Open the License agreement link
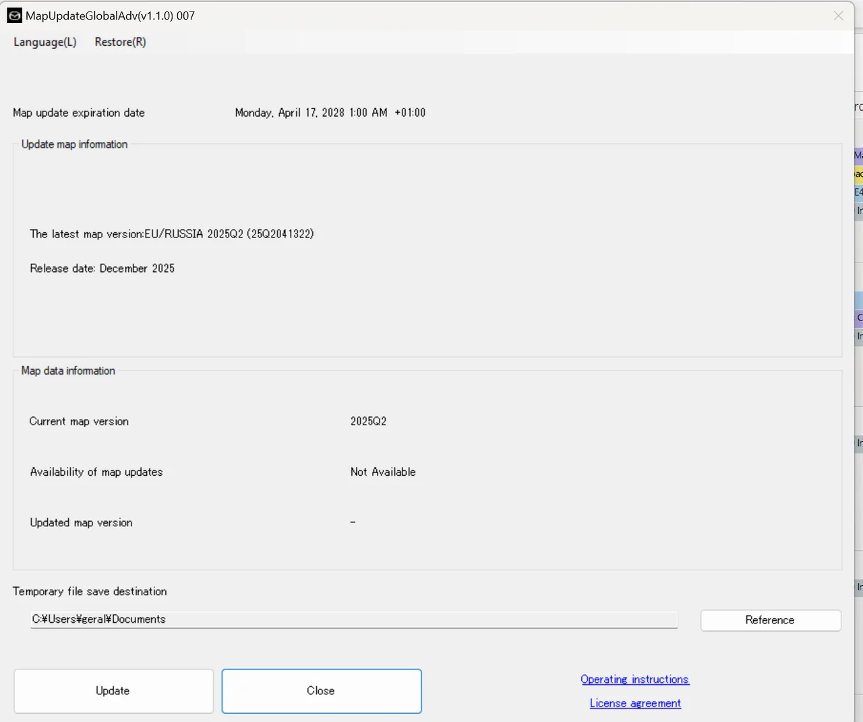The image size is (863, 722). [634, 703]
